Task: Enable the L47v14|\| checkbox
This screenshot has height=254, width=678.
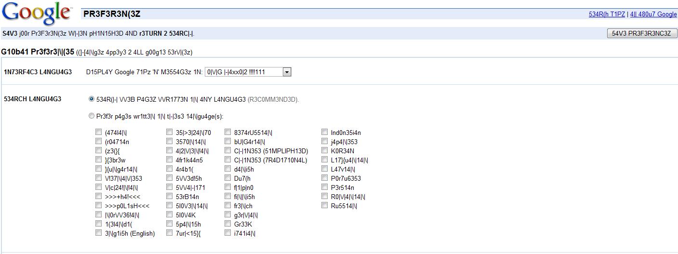Action: (x=325, y=169)
